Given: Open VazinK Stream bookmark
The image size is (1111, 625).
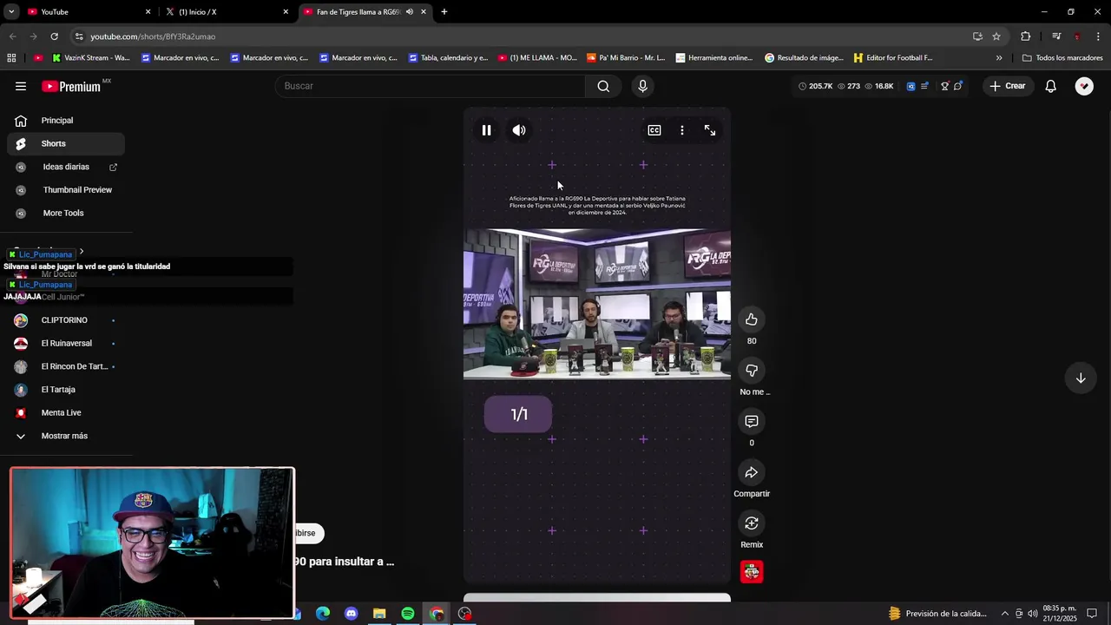Looking at the screenshot, I should [x=91, y=58].
